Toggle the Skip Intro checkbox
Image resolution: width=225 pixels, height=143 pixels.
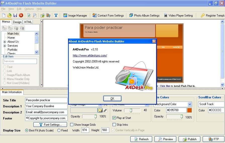[x=114, y=124]
